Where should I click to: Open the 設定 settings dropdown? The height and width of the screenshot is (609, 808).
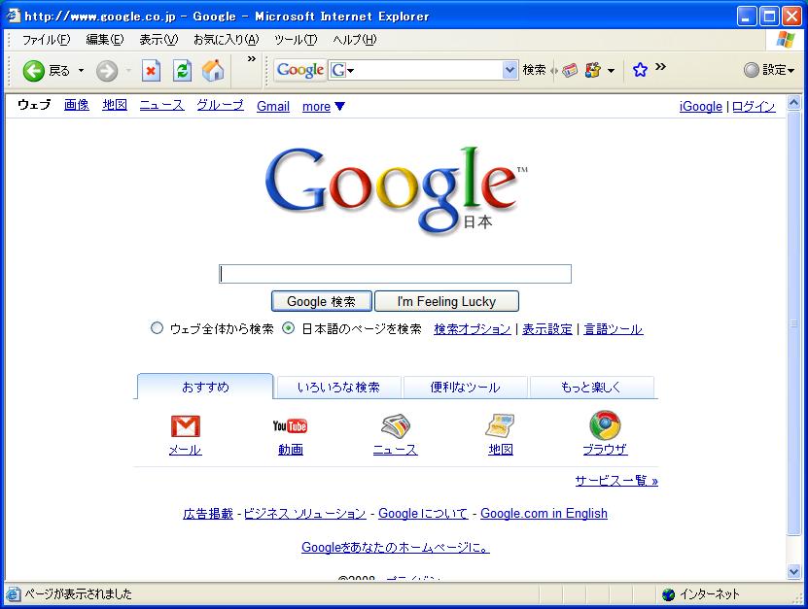[x=770, y=70]
